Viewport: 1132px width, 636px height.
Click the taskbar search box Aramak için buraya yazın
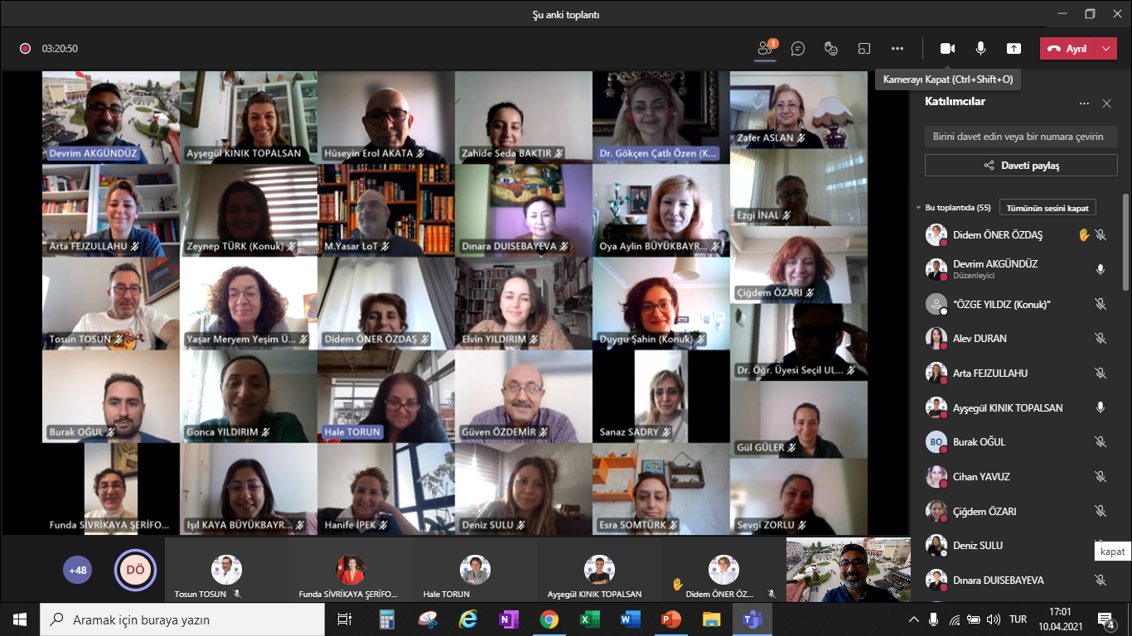coord(182,619)
